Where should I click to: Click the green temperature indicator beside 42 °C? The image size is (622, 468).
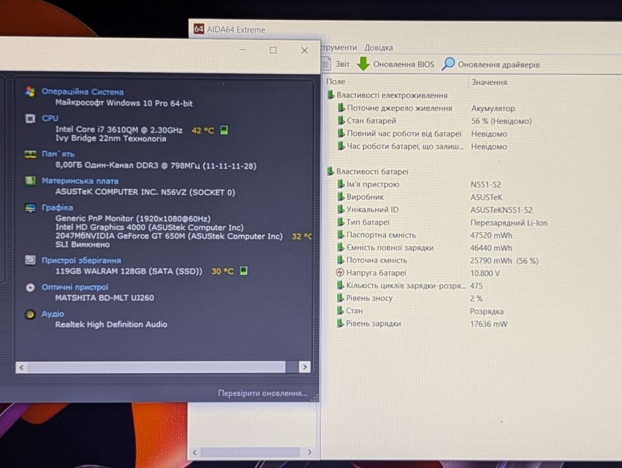pyautogui.click(x=224, y=130)
